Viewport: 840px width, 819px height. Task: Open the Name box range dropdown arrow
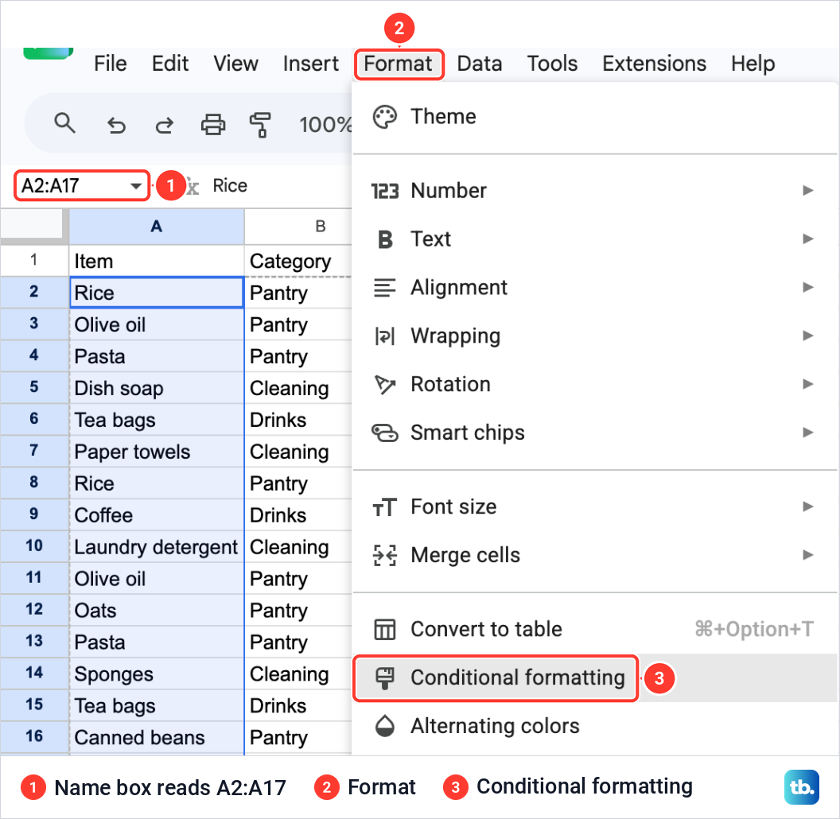tap(136, 186)
